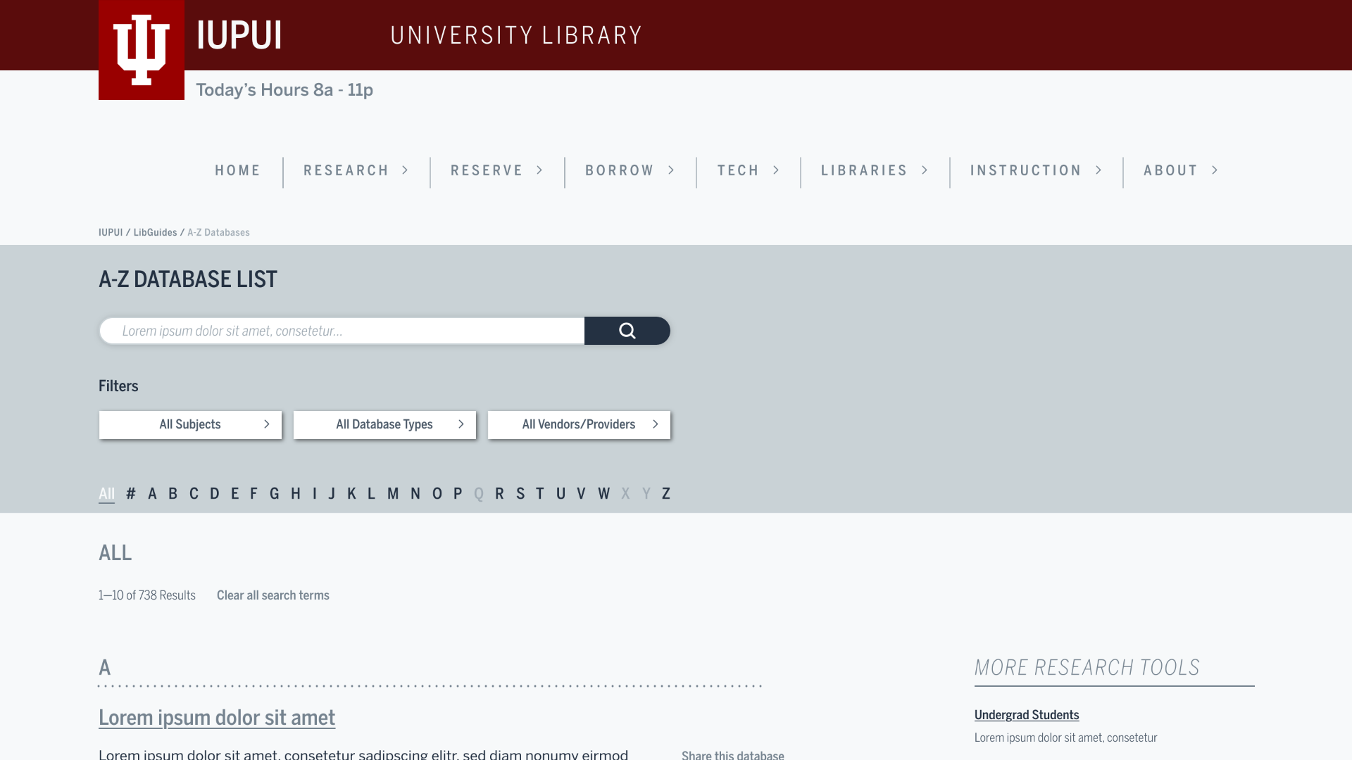Click Clear all search terms
The width and height of the screenshot is (1352, 760).
(x=273, y=595)
